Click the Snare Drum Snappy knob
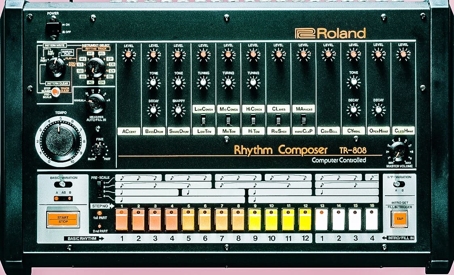 click(x=178, y=110)
